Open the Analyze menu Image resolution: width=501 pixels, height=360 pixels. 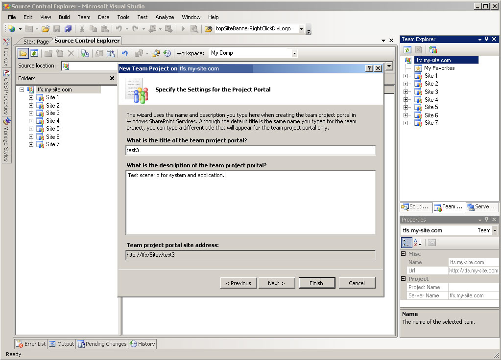click(165, 17)
